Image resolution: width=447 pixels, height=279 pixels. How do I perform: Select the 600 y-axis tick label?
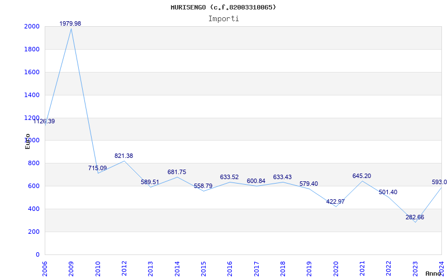34,186
